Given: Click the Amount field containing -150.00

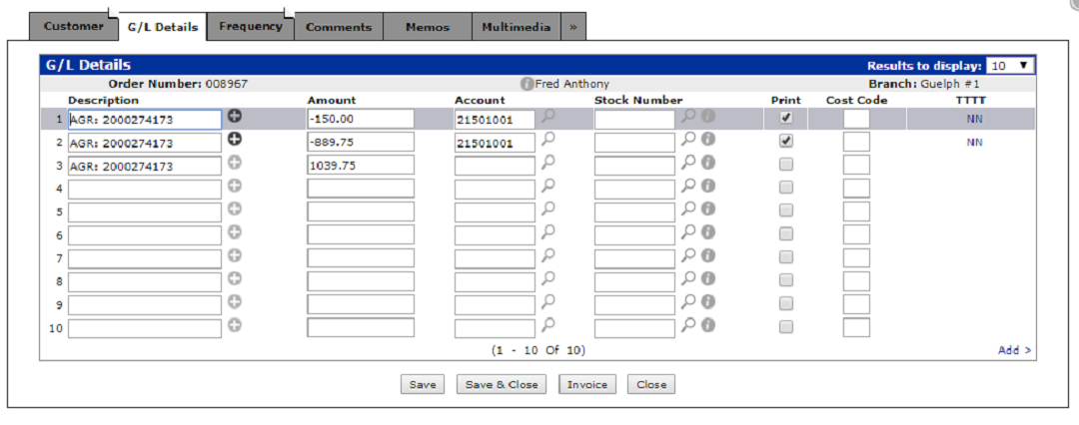Looking at the screenshot, I should 361,119.
